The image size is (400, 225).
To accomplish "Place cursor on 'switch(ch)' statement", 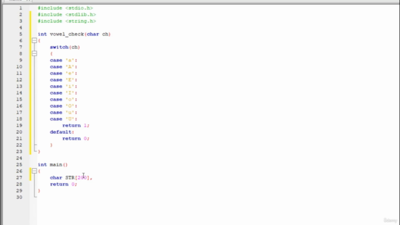I will [x=65, y=47].
